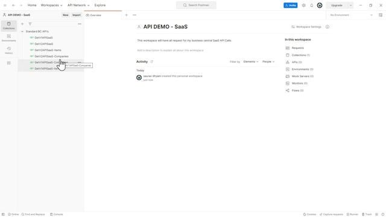This screenshot has width=386, height=217.
Task: Open Workspace Settings
Action: click(x=306, y=27)
